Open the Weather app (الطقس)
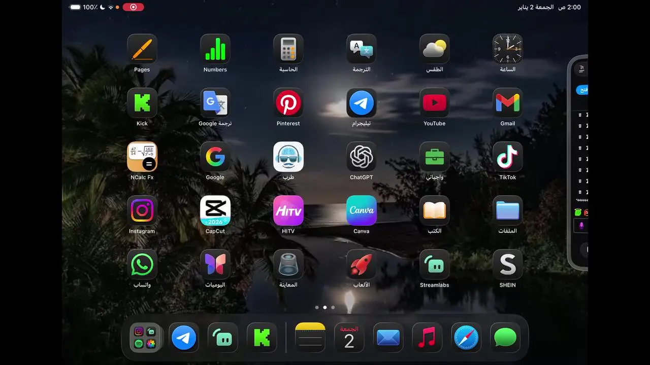 [435, 49]
